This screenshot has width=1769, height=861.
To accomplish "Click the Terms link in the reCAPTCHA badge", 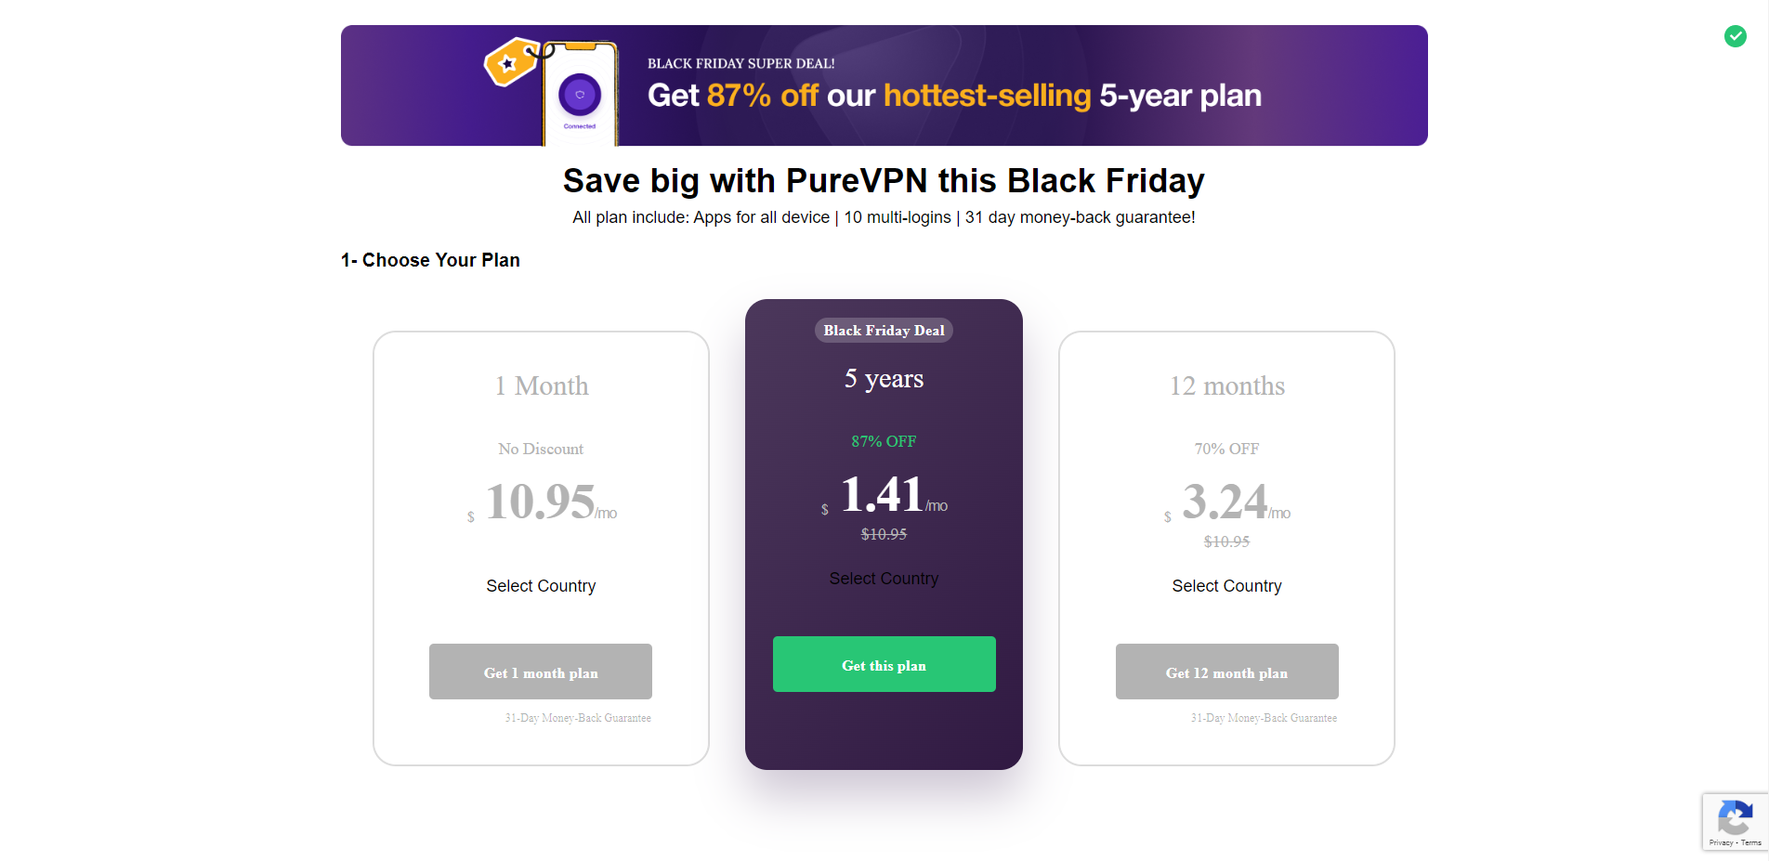I will pyautogui.click(x=1752, y=843).
